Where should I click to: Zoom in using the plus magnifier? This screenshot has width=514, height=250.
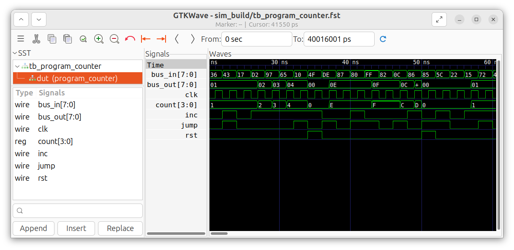pyautogui.click(x=99, y=39)
